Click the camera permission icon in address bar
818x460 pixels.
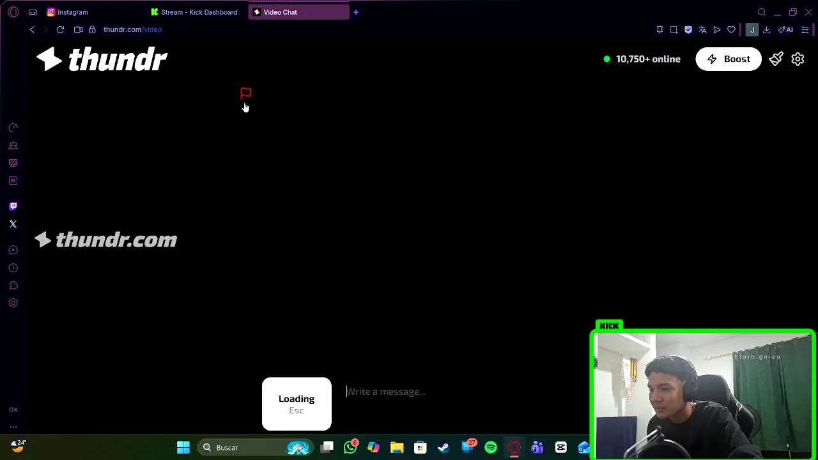point(78,29)
